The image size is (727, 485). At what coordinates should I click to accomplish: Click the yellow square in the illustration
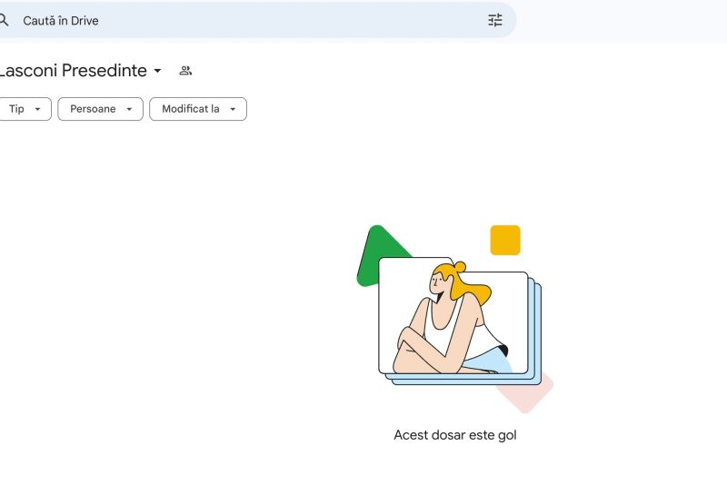click(505, 240)
